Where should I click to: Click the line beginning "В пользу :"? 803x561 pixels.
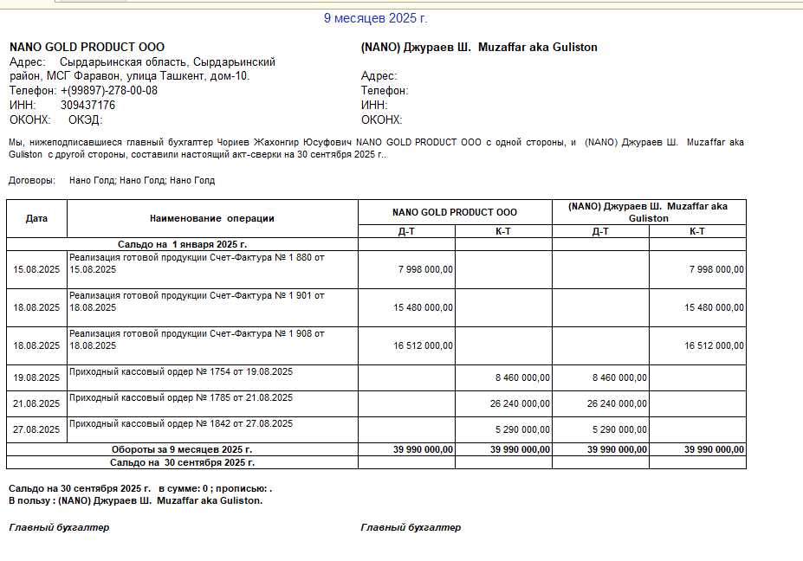tap(136, 501)
